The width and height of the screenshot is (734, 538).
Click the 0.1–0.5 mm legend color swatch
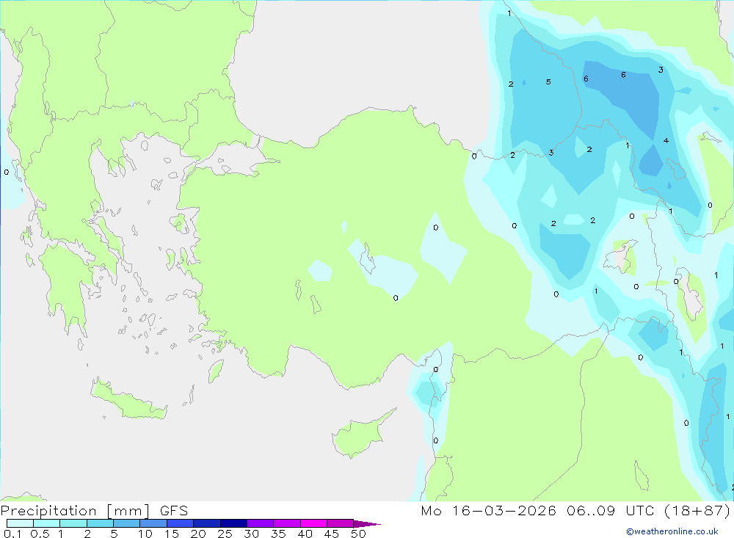click(x=20, y=523)
